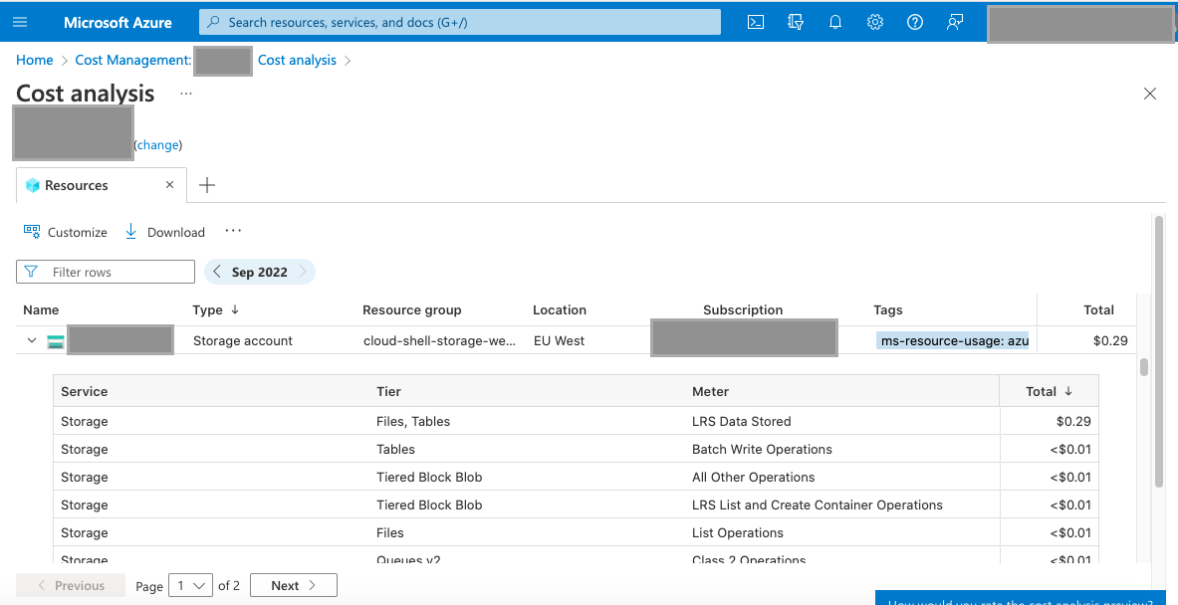Go to previous month from Sep 2022
The height and width of the screenshot is (605, 1178).
click(x=217, y=272)
